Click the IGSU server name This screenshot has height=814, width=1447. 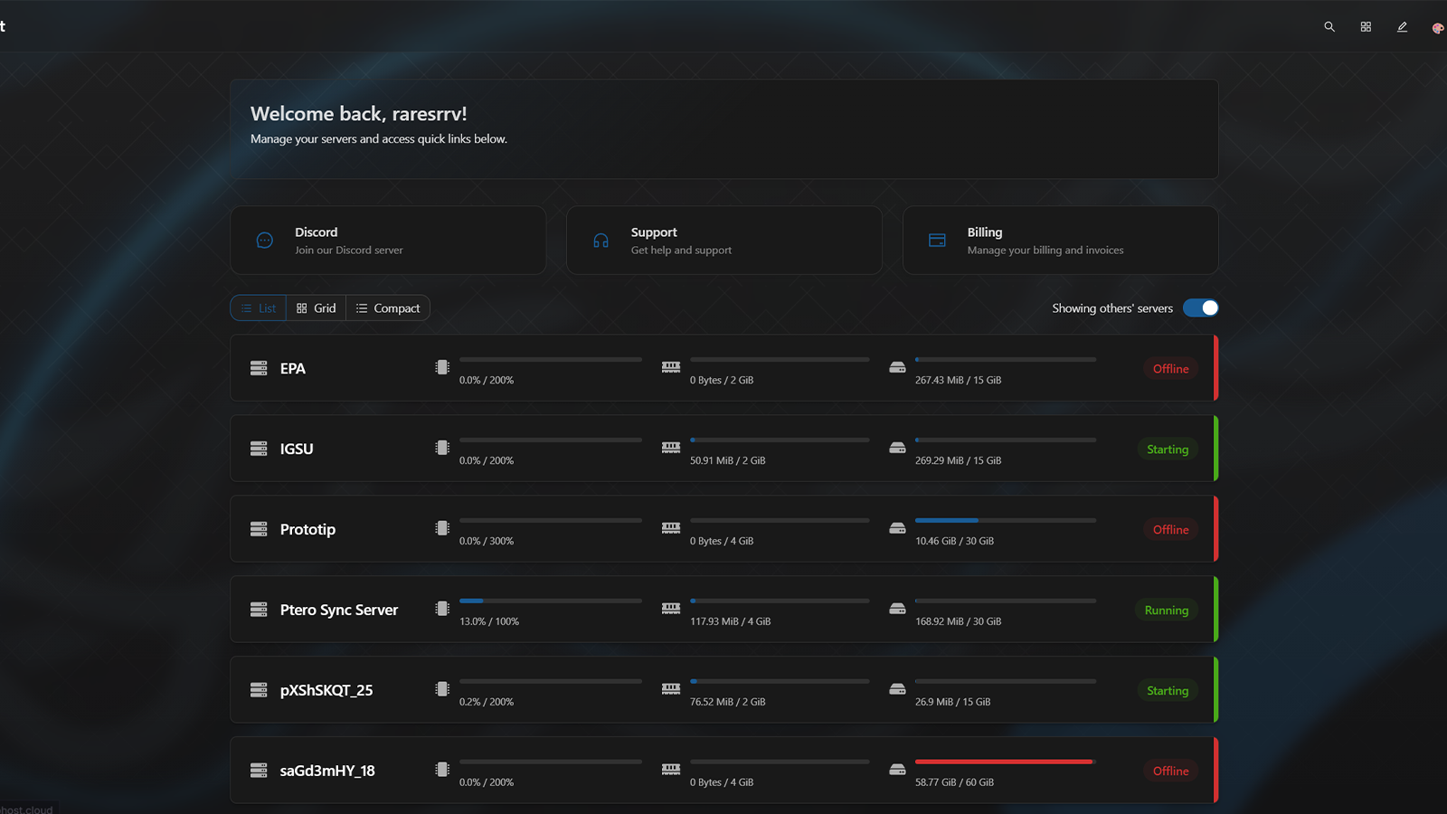pyautogui.click(x=297, y=449)
